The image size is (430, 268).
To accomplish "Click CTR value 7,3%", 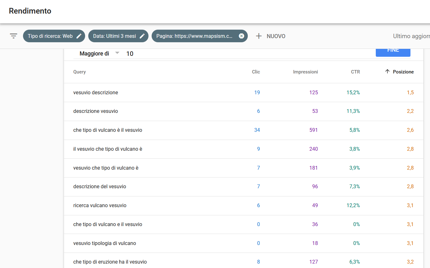I will tap(355, 186).
